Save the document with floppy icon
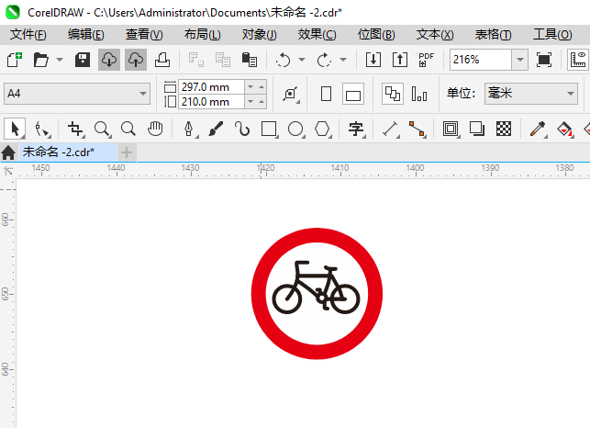The image size is (590, 428). coord(83,60)
